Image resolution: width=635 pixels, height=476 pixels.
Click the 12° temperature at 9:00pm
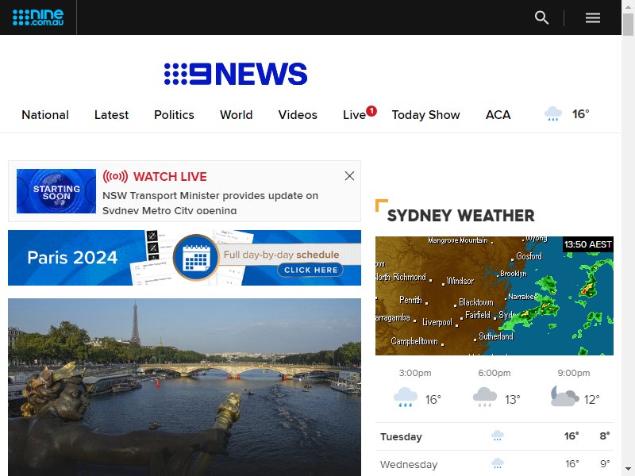coord(591,400)
